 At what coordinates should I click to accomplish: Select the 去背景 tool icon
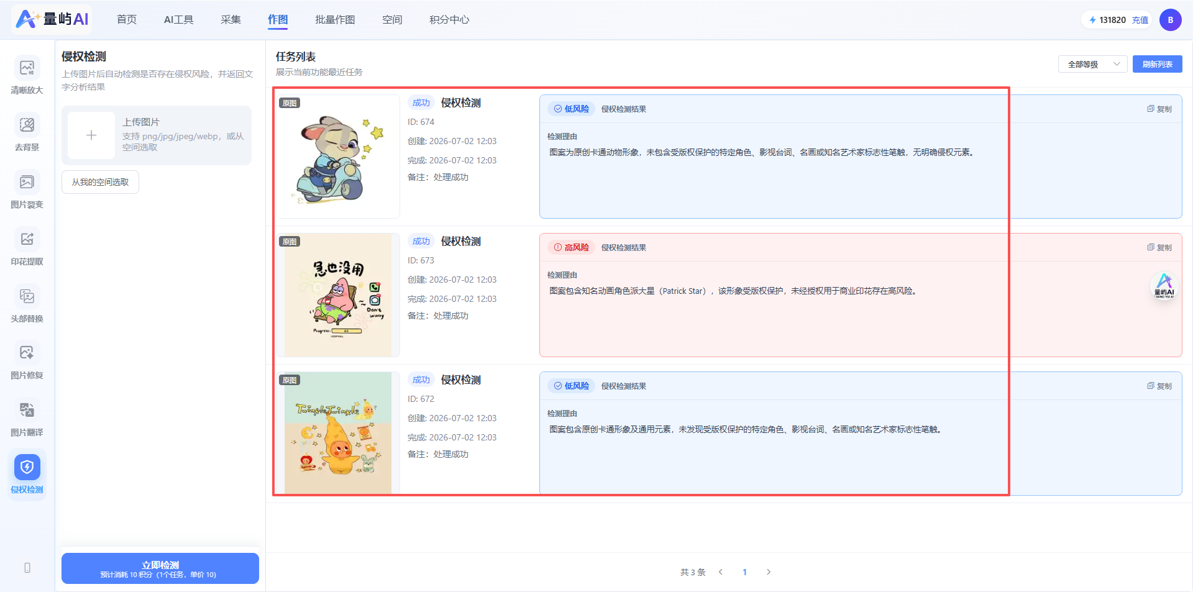[x=27, y=125]
